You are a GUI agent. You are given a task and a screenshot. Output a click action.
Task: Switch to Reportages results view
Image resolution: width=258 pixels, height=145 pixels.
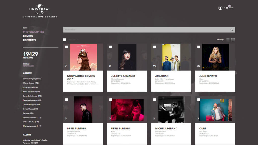(x=28, y=66)
